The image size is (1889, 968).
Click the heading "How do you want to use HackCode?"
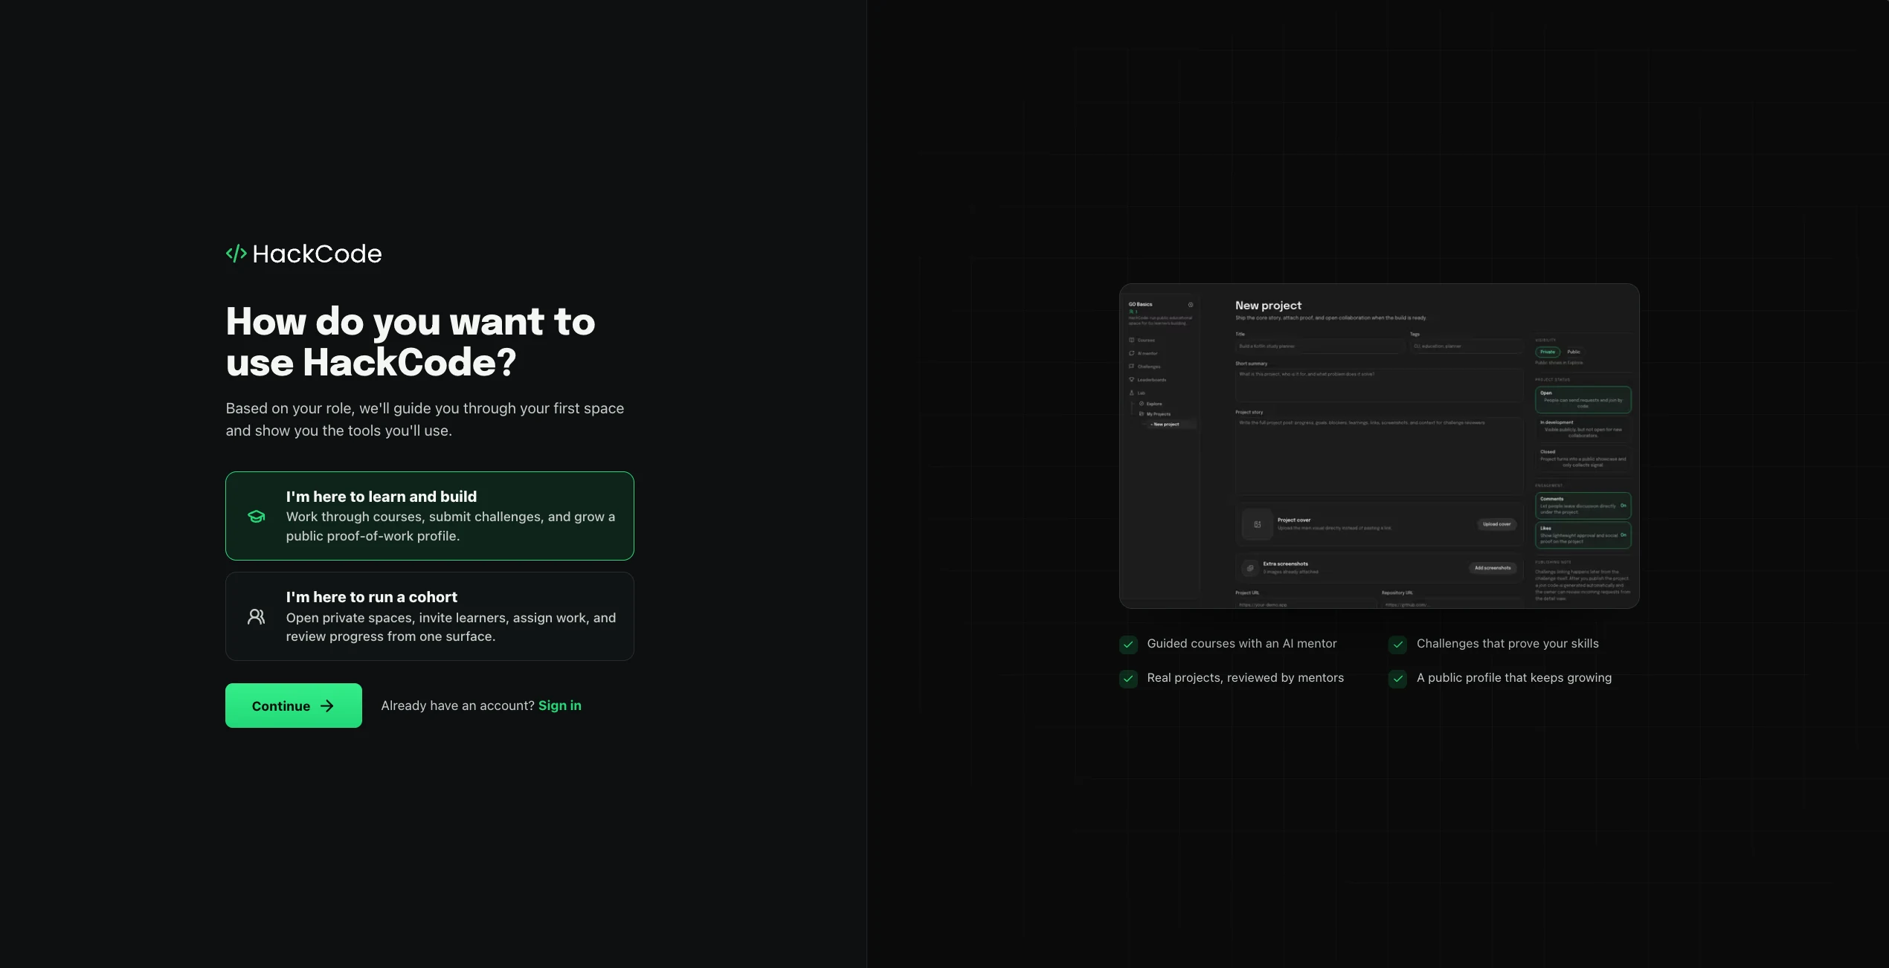[x=411, y=342]
